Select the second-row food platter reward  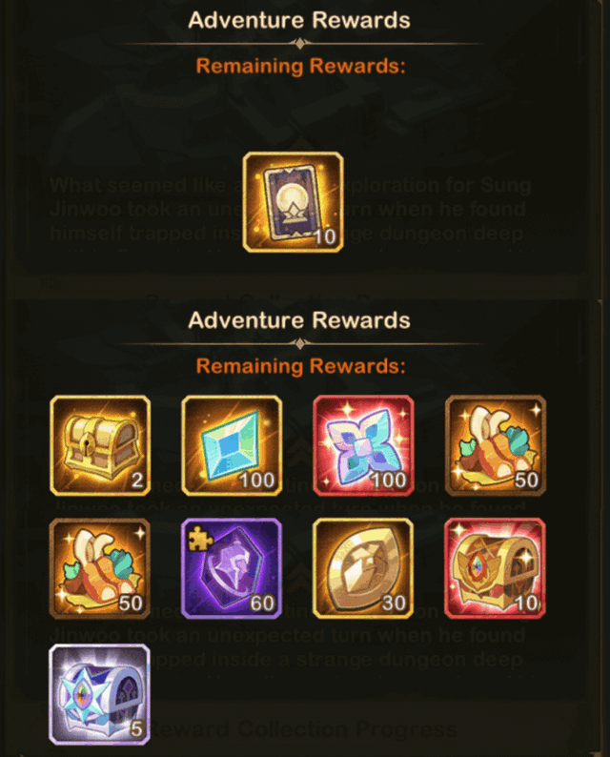click(x=99, y=568)
